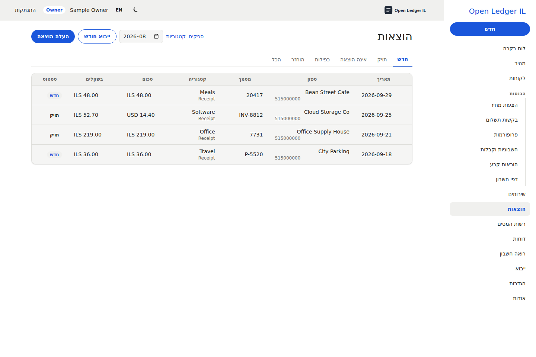536x357 pixels.
Task: Open the קטגוריות link
Action: click(176, 36)
